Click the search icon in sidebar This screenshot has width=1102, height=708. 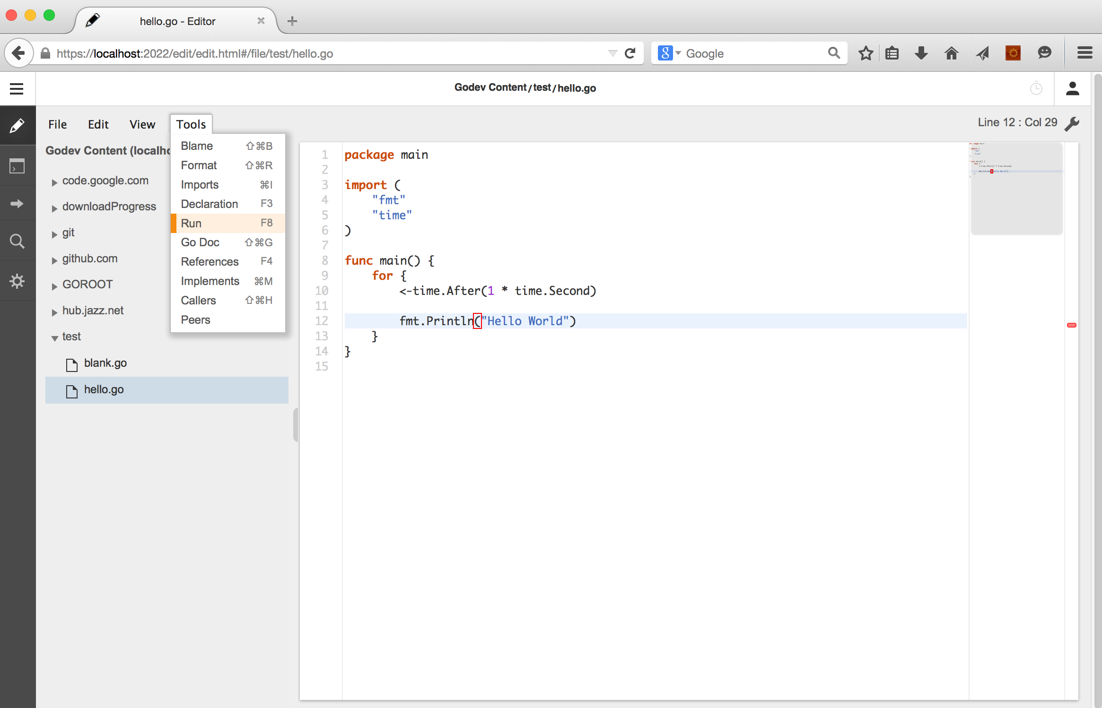pyautogui.click(x=17, y=242)
